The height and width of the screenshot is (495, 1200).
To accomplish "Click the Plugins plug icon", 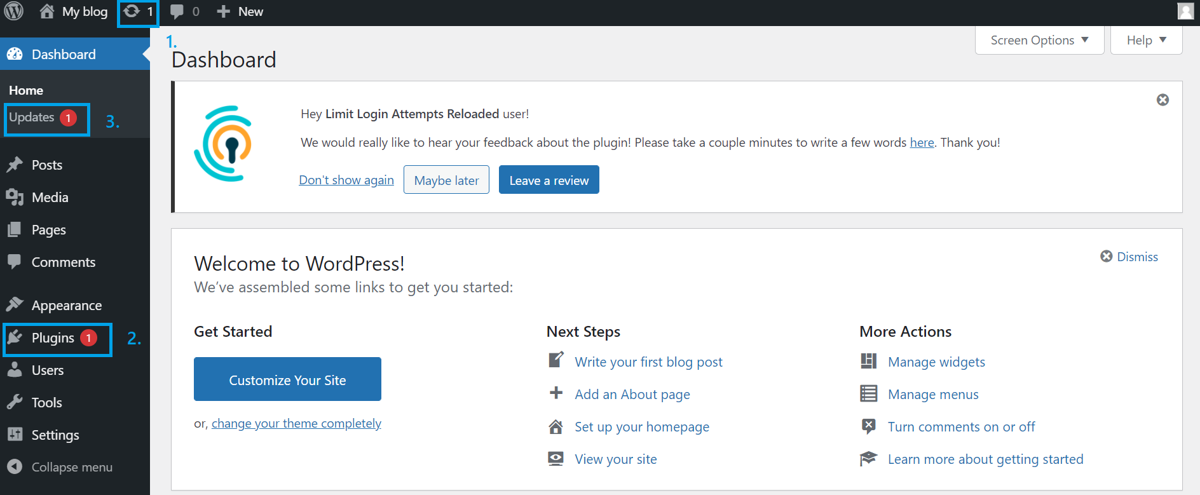I will tap(15, 337).
